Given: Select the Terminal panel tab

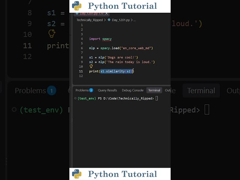Looking at the screenshot, I should 154,90.
